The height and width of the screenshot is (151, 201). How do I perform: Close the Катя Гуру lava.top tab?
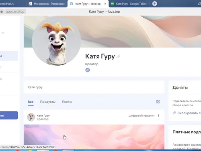tap(105, 4)
